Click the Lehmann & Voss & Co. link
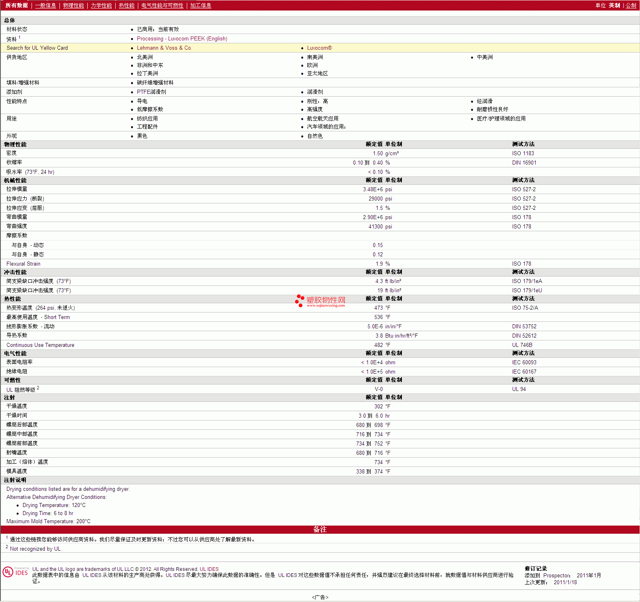This screenshot has height=602, width=640. [164, 48]
